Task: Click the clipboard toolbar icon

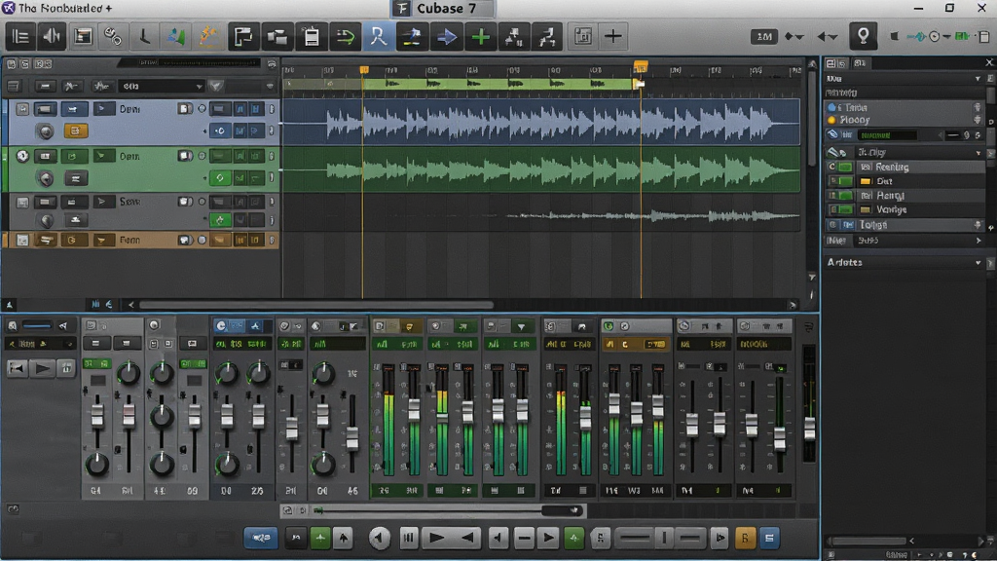Action: [x=312, y=36]
